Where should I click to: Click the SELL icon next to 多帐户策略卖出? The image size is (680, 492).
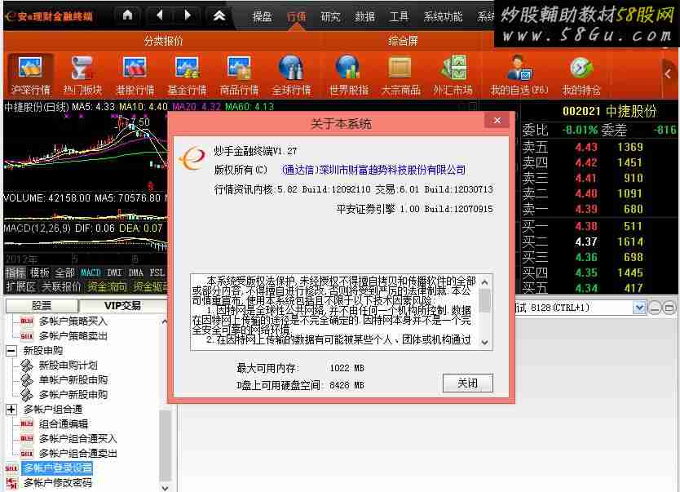[x=27, y=336]
